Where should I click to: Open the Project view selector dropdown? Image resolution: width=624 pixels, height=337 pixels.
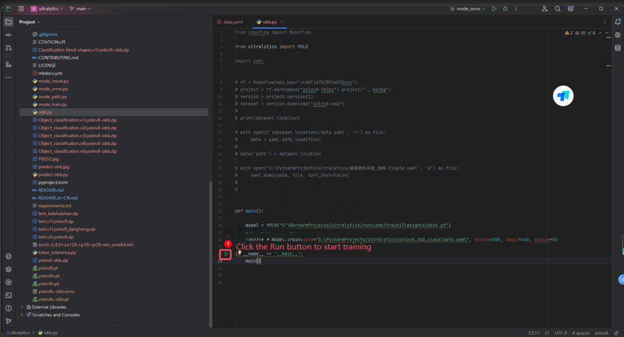[x=29, y=22]
